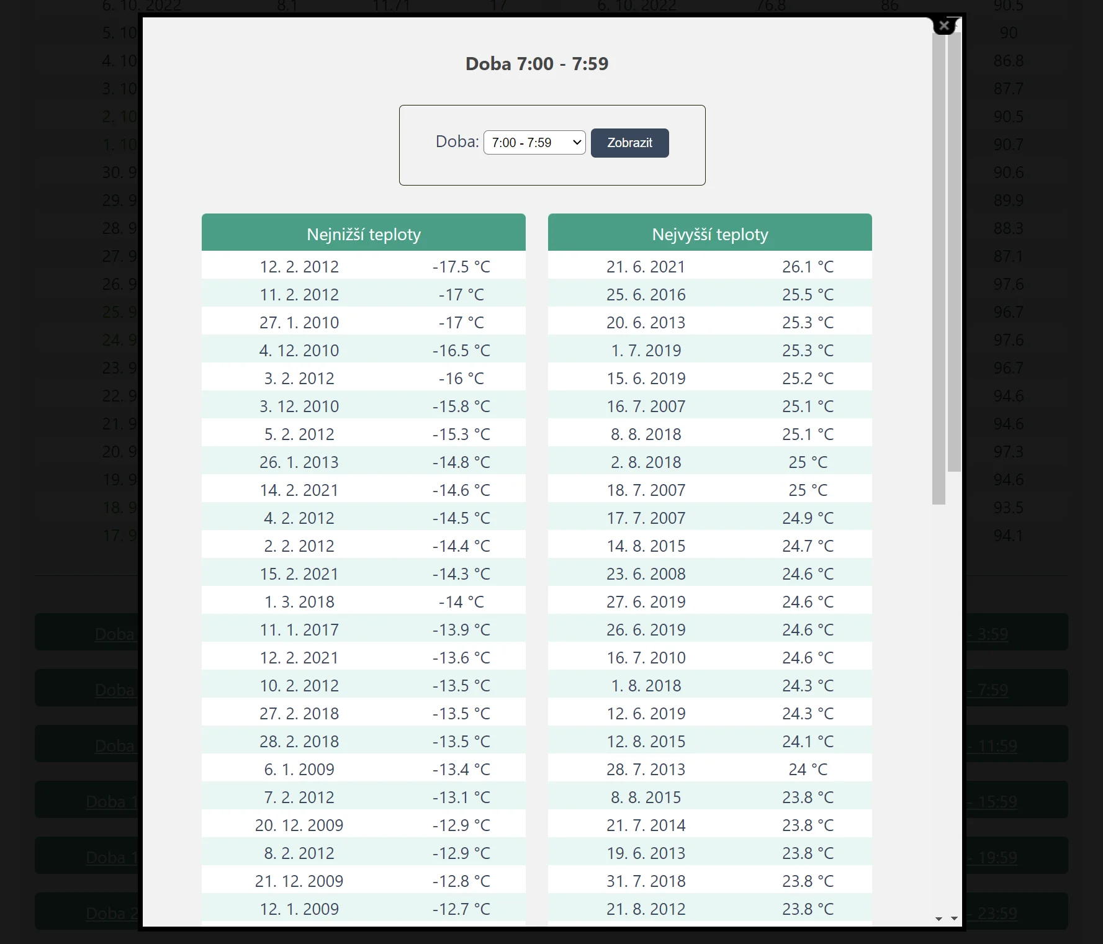Select the 12. 2. 2012 date cell
1103x944 pixels.
coord(299,267)
